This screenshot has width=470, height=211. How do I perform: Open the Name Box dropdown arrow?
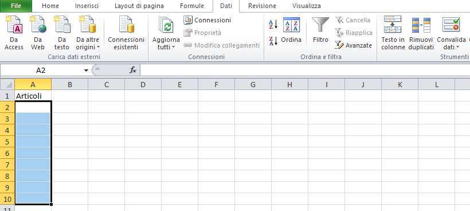click(86, 71)
